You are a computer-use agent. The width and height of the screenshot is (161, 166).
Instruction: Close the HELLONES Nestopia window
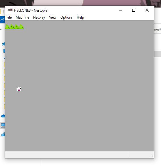pos(147,10)
